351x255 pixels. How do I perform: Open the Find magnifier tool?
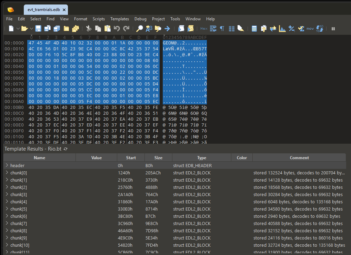[139, 29]
